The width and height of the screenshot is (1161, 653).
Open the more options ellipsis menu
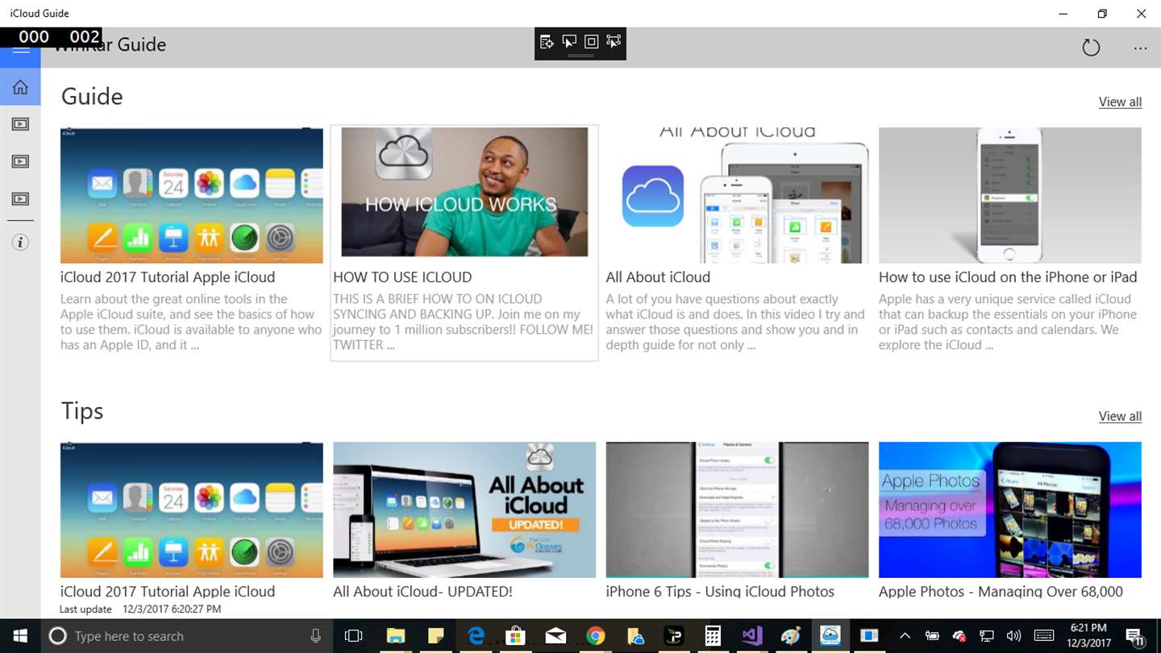1140,48
